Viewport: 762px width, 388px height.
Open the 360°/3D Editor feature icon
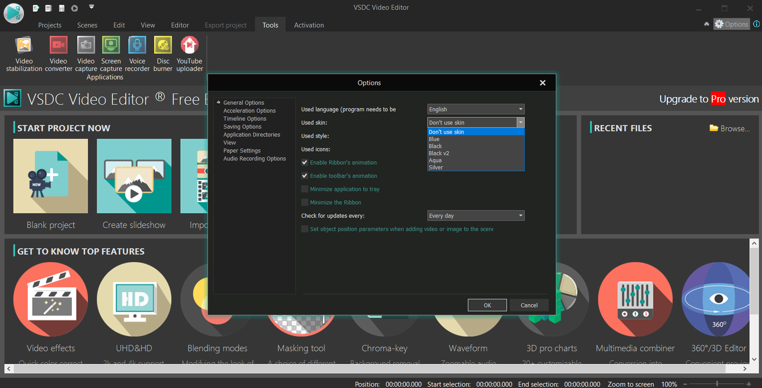point(716,299)
